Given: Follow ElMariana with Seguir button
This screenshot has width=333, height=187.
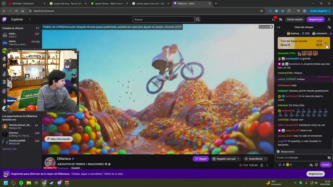Looking at the screenshot, I should point(201,159).
